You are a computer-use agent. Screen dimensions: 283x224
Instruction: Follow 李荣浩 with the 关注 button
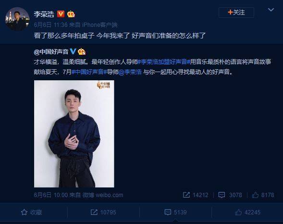click(x=236, y=12)
